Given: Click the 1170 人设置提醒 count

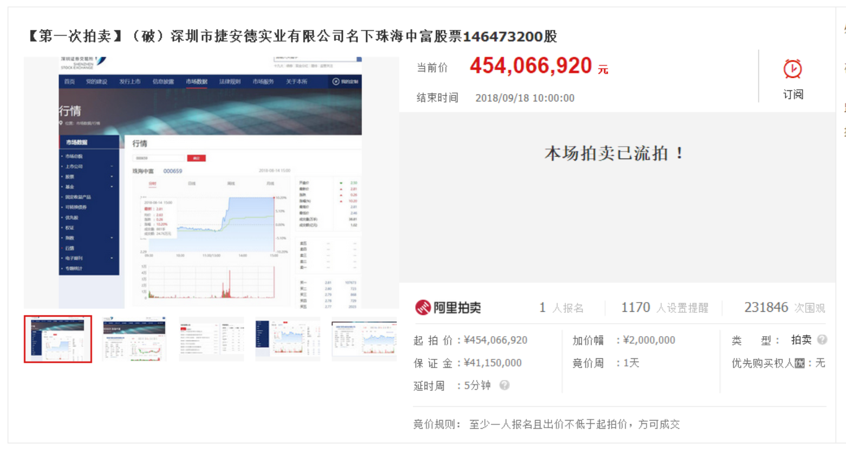Looking at the screenshot, I should [665, 308].
